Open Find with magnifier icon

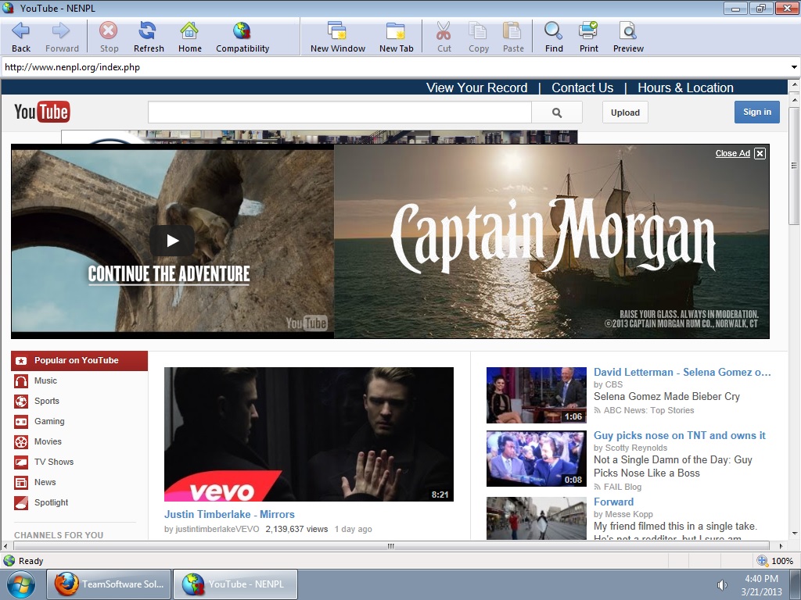(553, 31)
